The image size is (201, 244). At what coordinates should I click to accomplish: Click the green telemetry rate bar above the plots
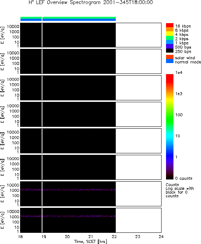point(68,18)
